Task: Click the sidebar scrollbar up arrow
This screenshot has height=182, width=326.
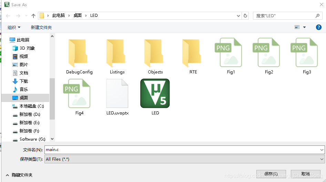Action: click(x=52, y=36)
